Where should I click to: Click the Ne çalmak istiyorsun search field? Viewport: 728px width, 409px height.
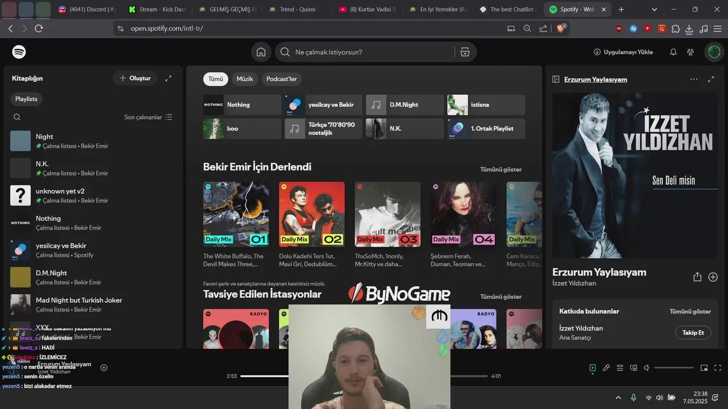coord(373,52)
